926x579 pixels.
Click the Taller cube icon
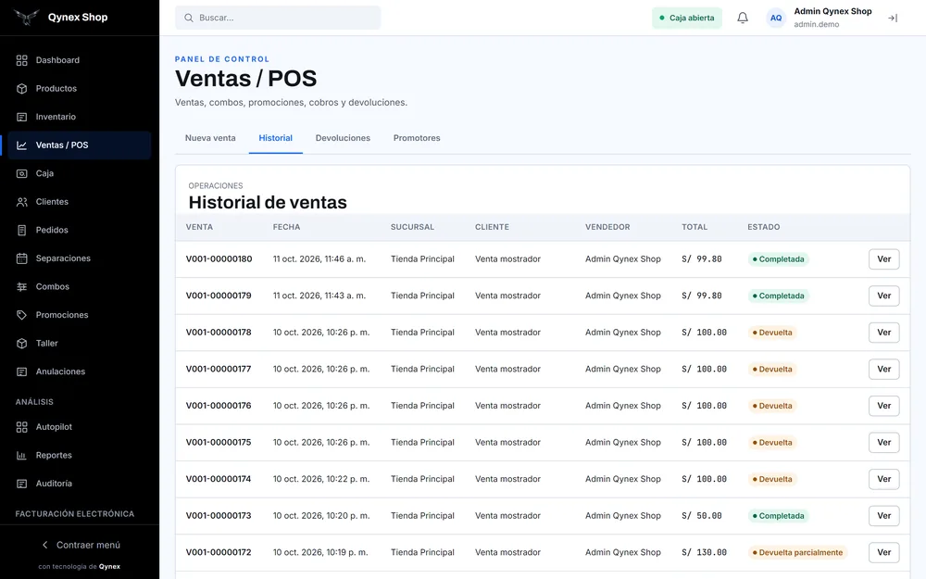22,344
